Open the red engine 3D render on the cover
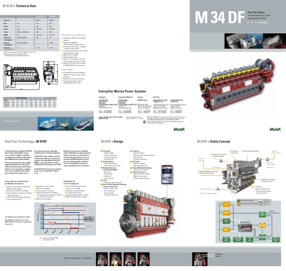The height and width of the screenshot is (271, 286). click(238, 85)
